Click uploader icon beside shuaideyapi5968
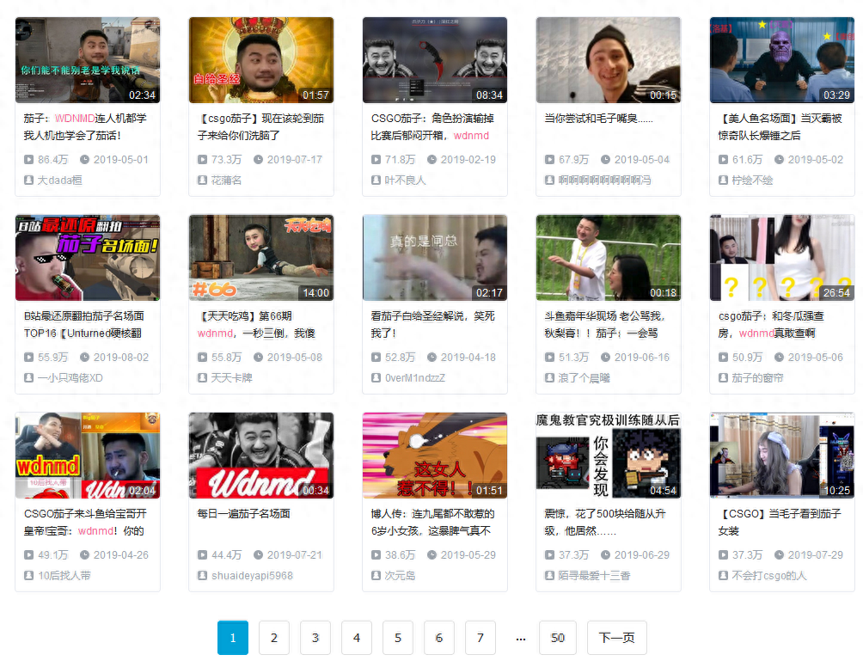The height and width of the screenshot is (667, 863). (x=203, y=576)
